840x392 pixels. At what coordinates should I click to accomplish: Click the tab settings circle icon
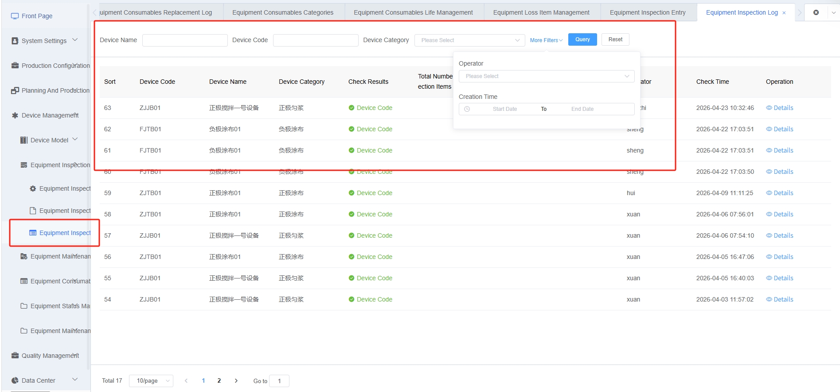pyautogui.click(x=816, y=12)
